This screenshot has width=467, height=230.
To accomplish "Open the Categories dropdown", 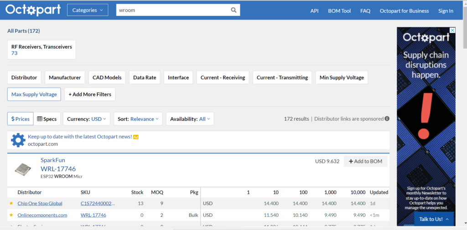I will tap(88, 10).
